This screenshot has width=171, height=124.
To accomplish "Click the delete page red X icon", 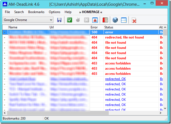I will pyautogui.click(x=134, y=20).
